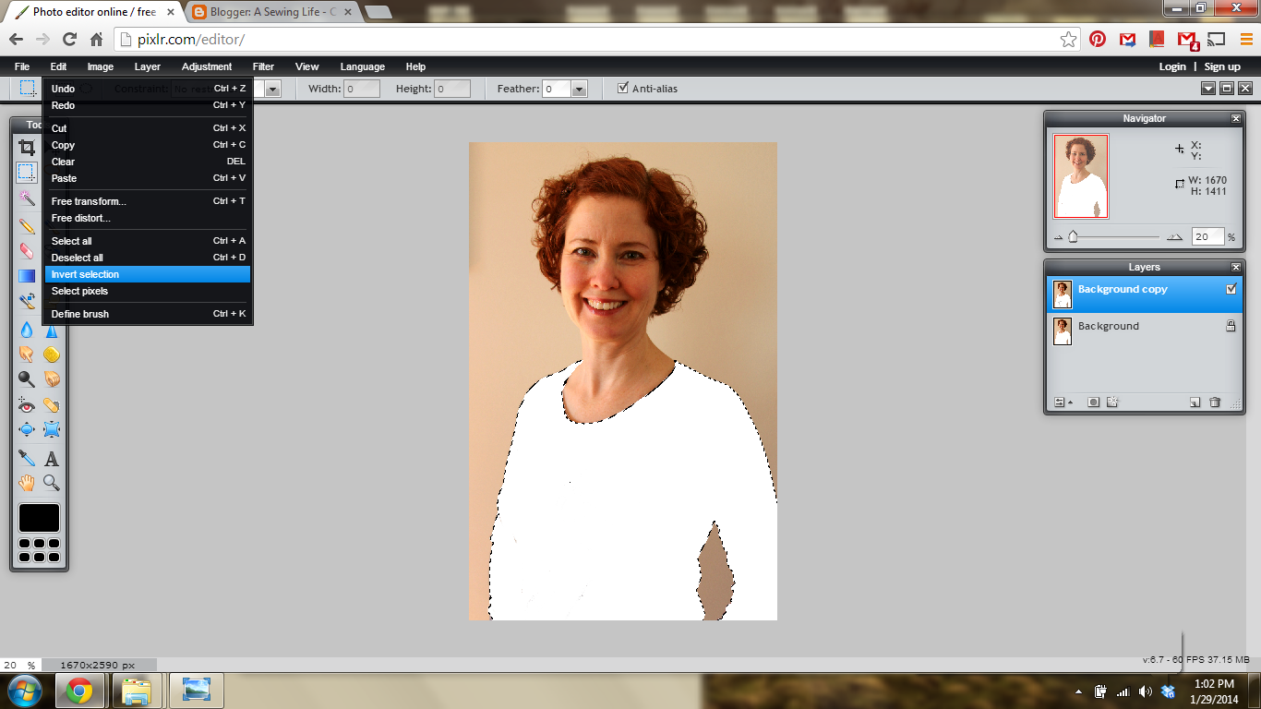This screenshot has width=1261, height=709.
Task: Open File Explorer from the taskbar
Action: pos(137,691)
